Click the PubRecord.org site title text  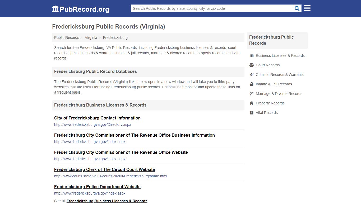point(85,9)
